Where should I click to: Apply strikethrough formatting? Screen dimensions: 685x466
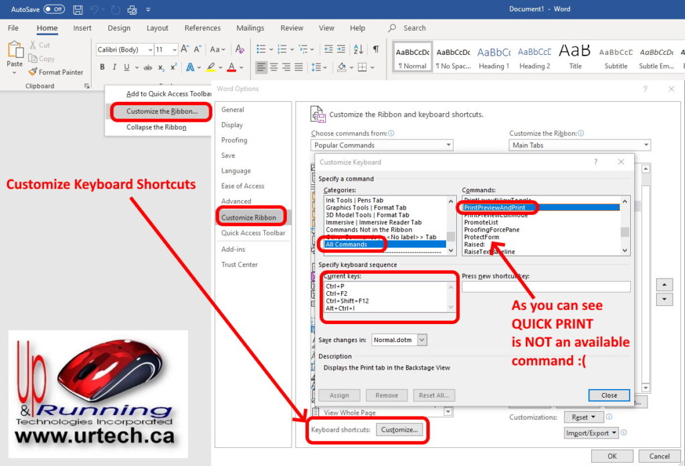(146, 67)
